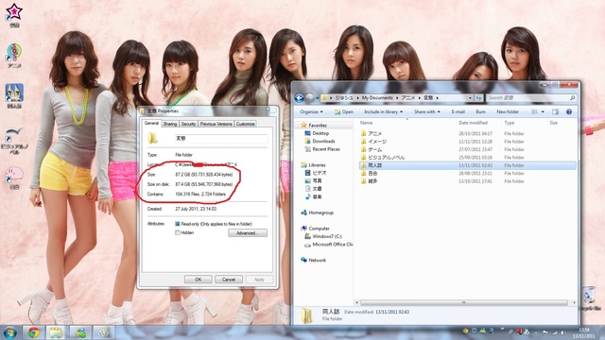Select the 同人誌 desktop shortcut icon
This screenshot has width=605, height=340.
pos(14,96)
